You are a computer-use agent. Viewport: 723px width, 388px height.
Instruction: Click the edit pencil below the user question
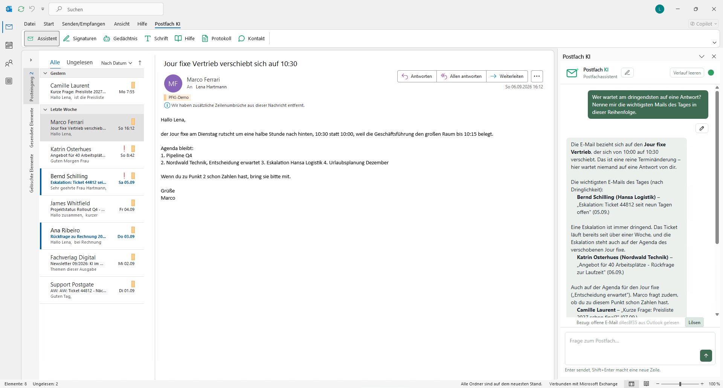(702, 128)
